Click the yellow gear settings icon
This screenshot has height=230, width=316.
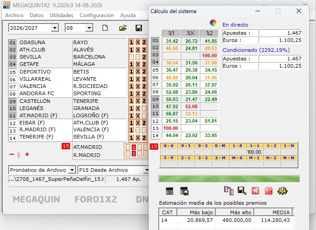(x=283, y=191)
